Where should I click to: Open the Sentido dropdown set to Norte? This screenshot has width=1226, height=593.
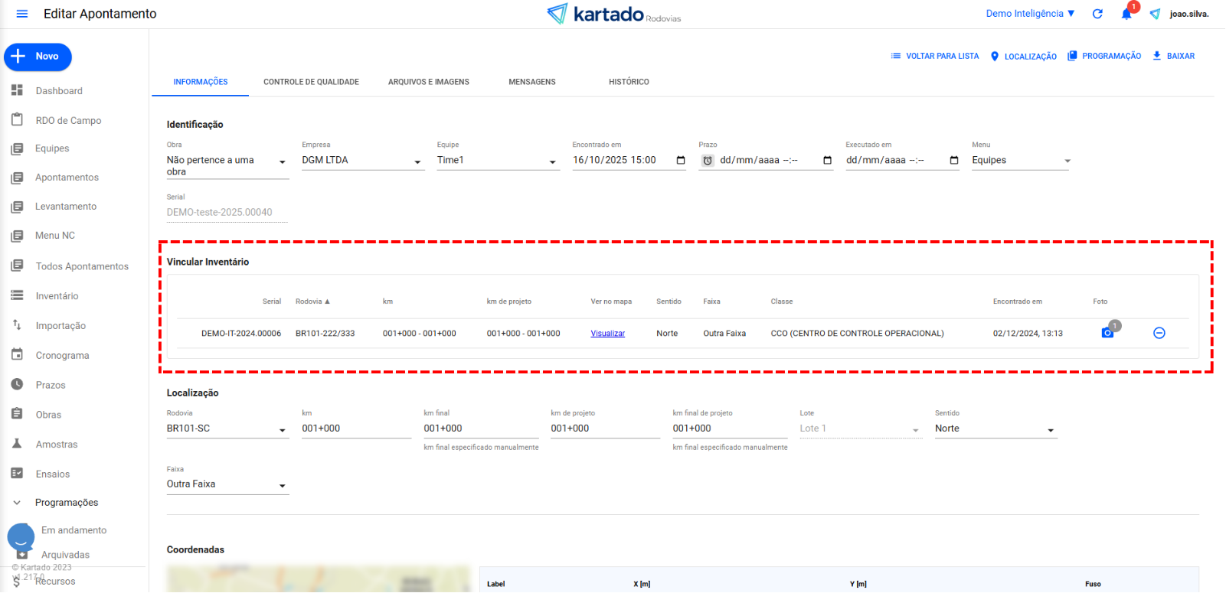coord(1051,430)
